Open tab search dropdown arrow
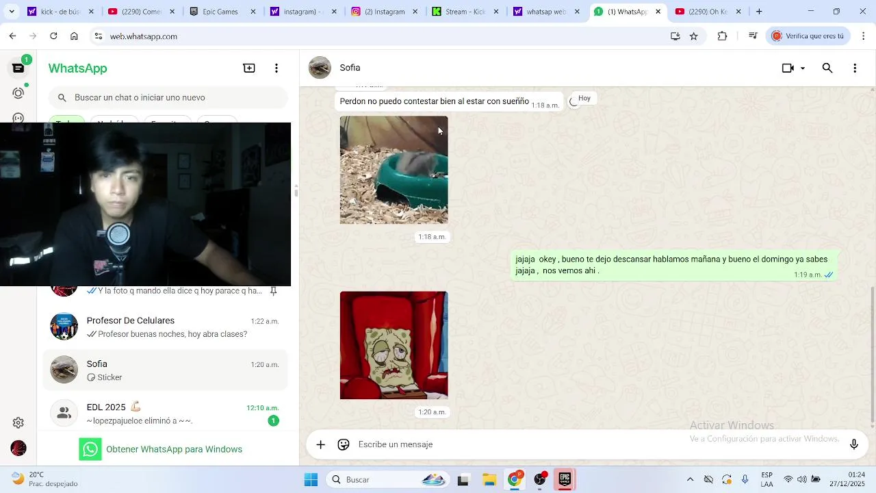The width and height of the screenshot is (876, 493). click(x=11, y=12)
